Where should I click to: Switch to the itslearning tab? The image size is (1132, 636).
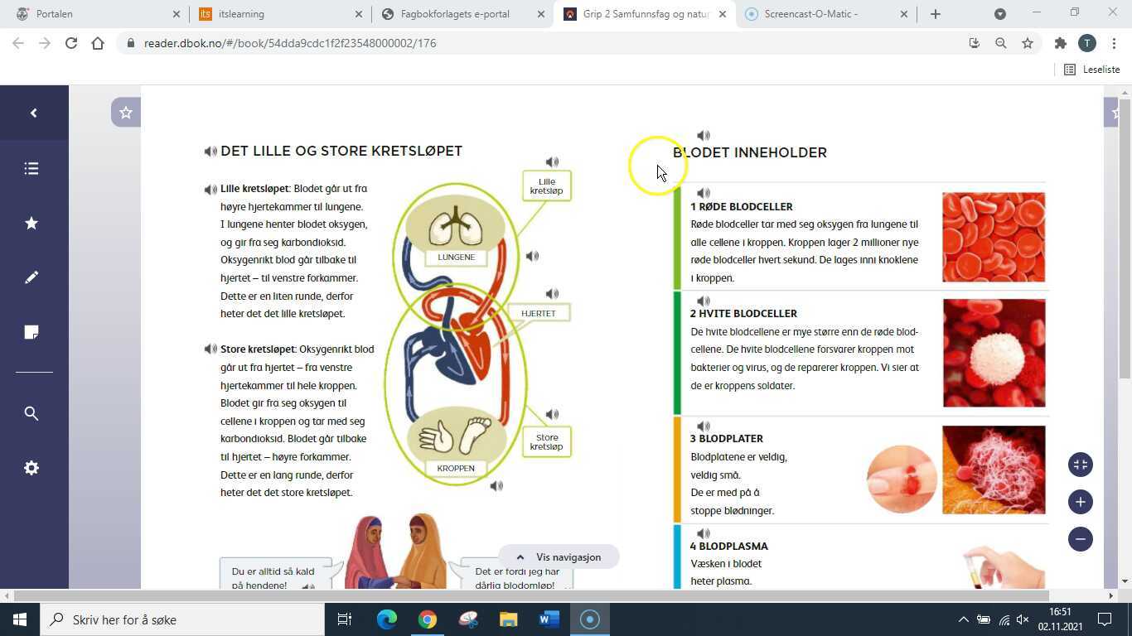[x=279, y=14]
